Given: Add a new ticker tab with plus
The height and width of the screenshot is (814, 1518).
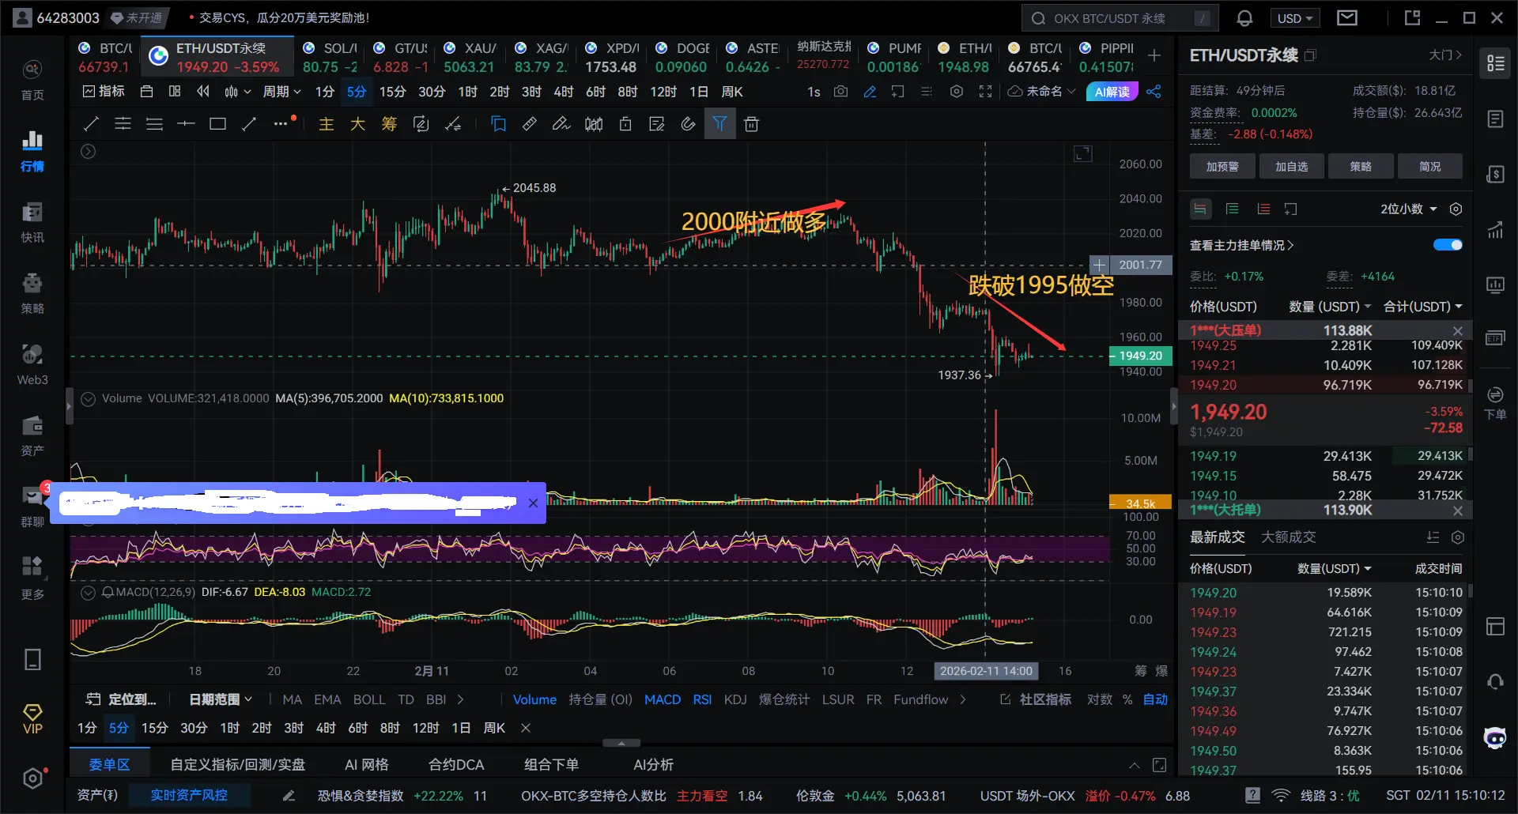Looking at the screenshot, I should 1154,55.
